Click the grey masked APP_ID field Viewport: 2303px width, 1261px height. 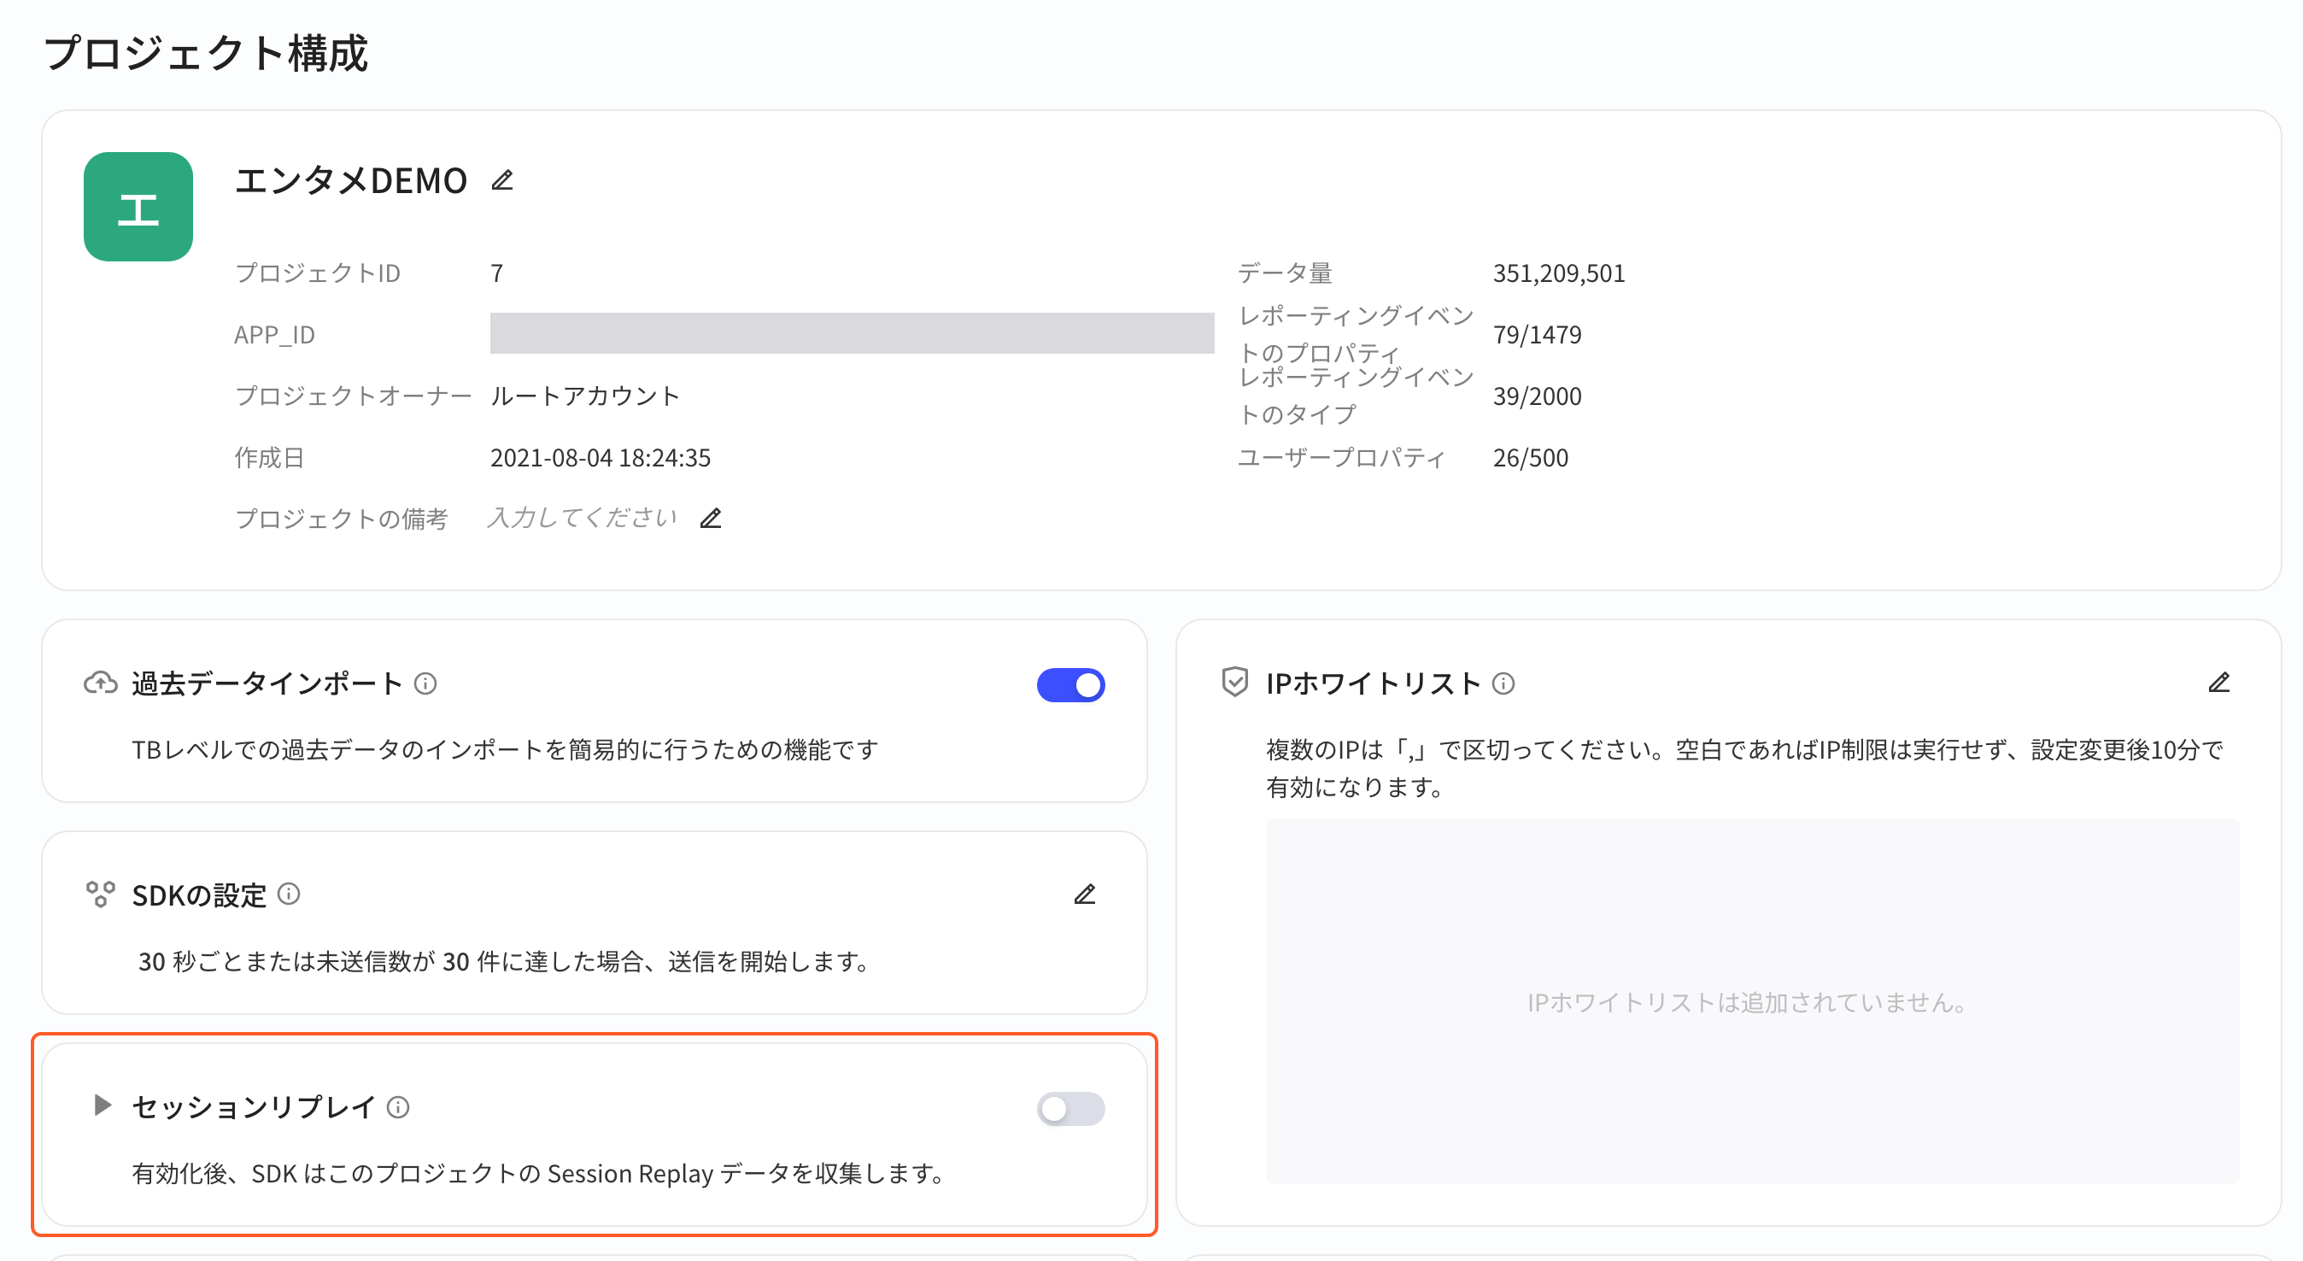click(852, 333)
